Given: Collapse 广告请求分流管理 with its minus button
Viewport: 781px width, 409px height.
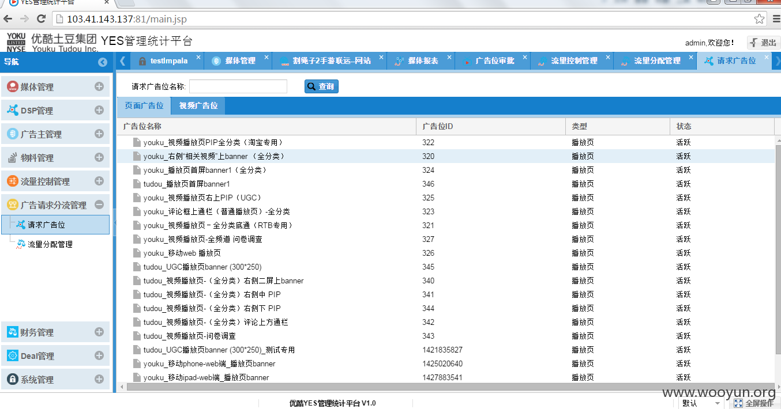Looking at the screenshot, I should click(x=99, y=204).
